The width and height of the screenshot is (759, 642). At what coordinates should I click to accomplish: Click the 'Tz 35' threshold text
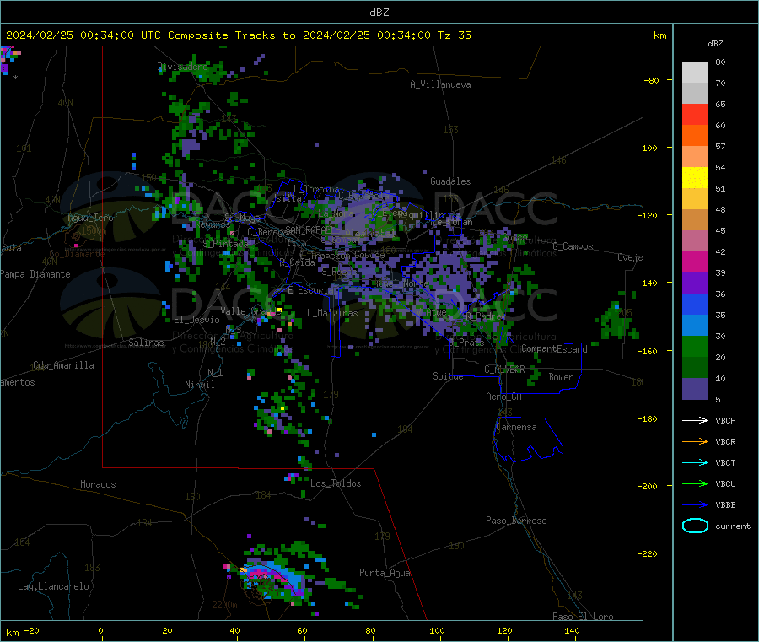point(454,35)
